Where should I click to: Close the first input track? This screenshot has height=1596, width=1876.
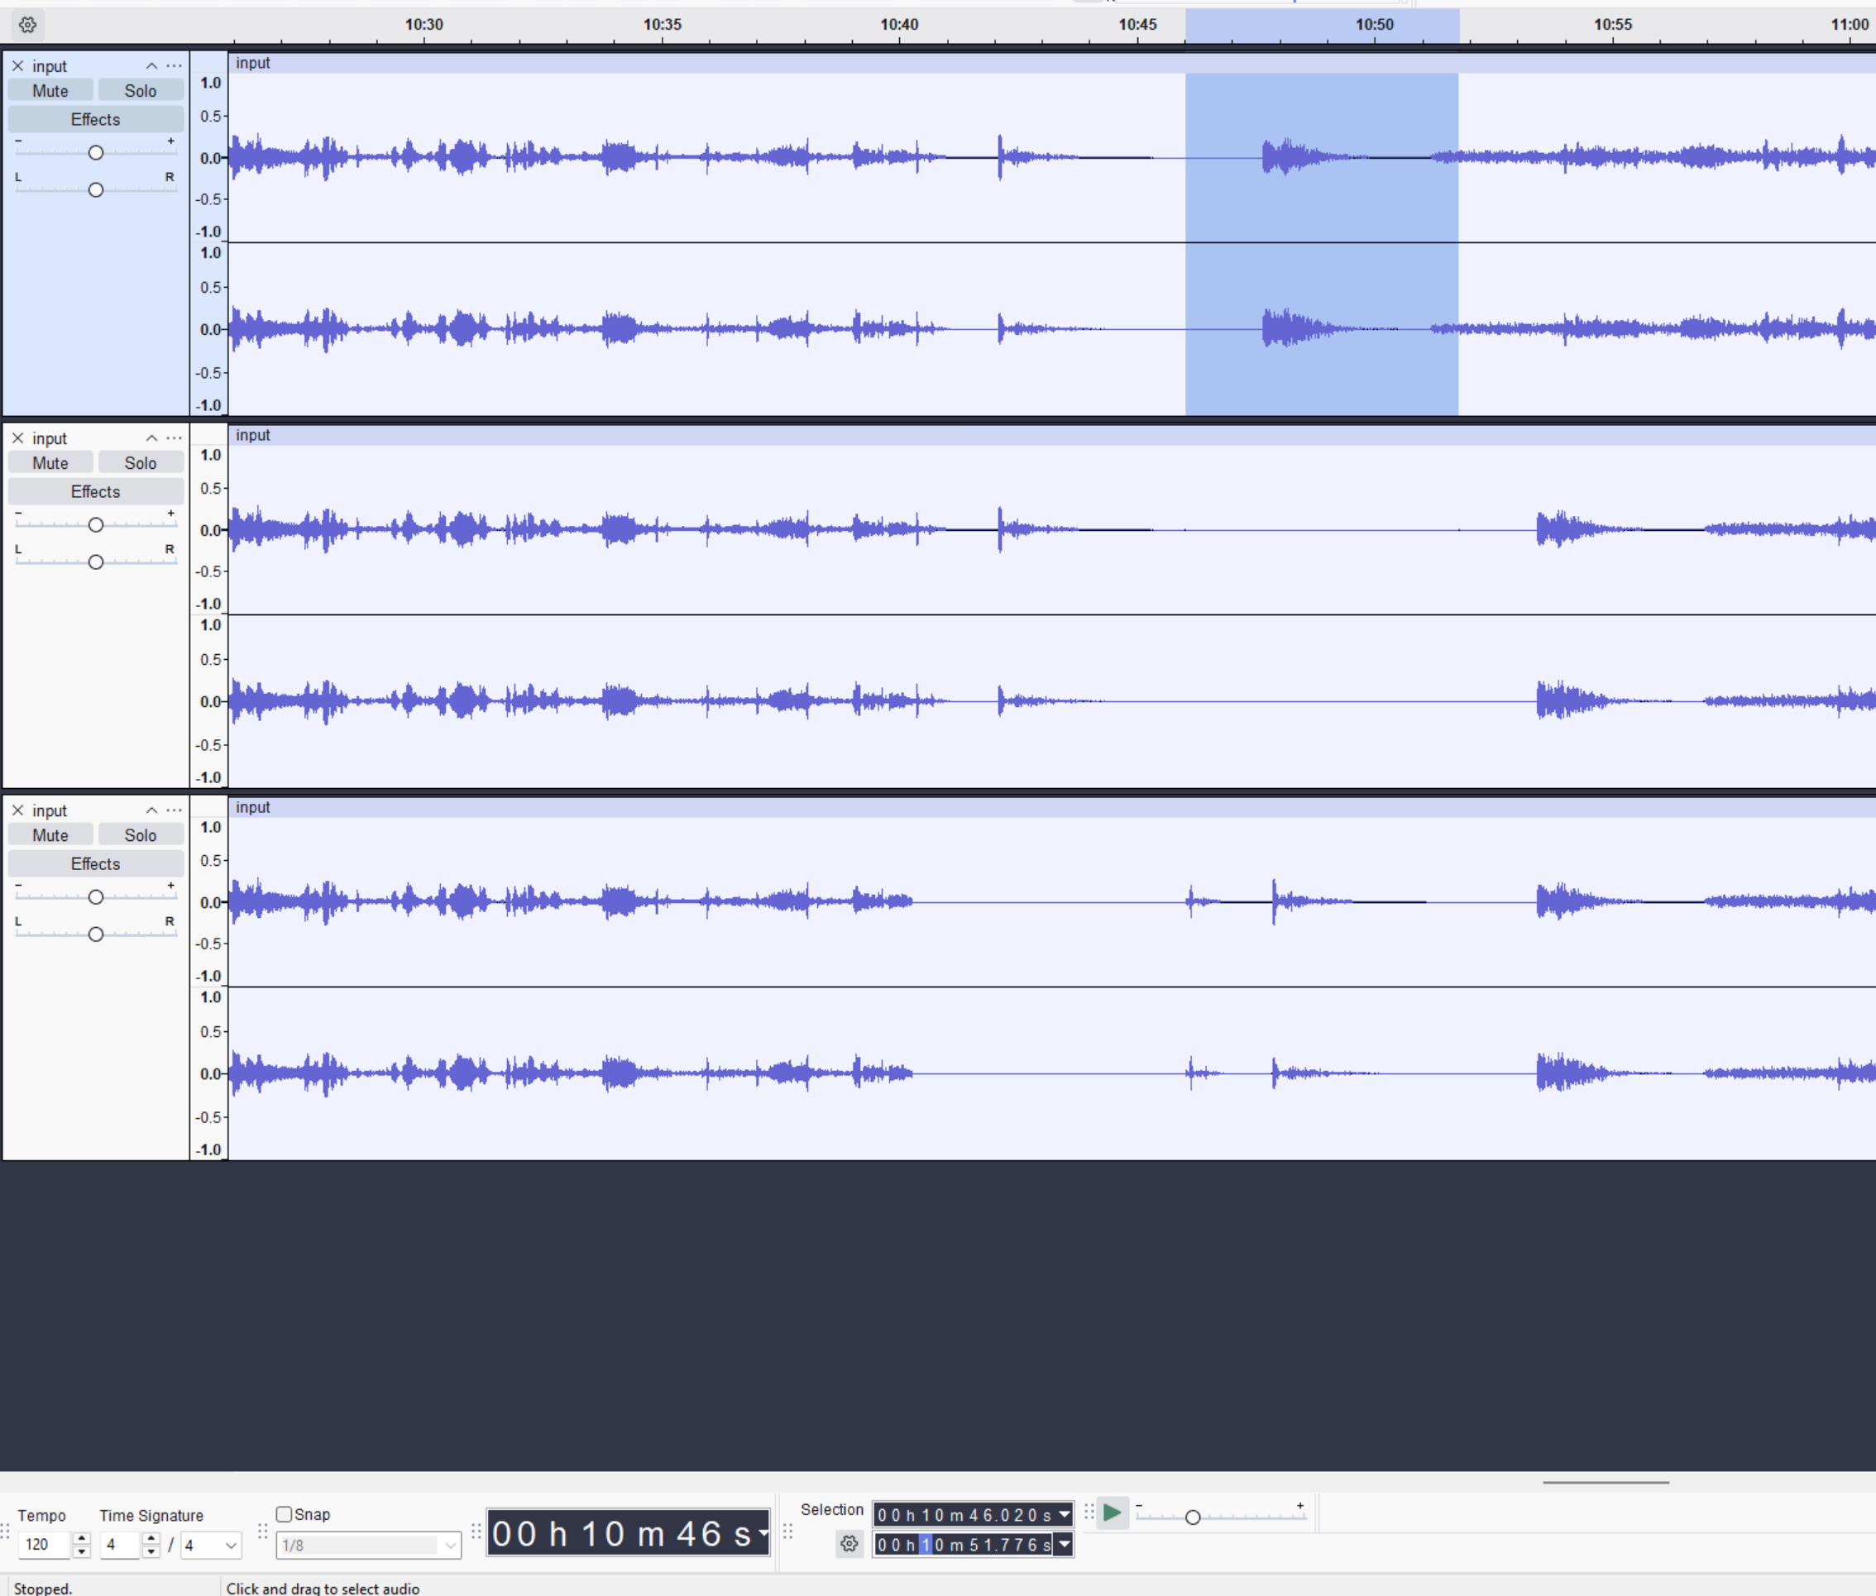point(17,66)
